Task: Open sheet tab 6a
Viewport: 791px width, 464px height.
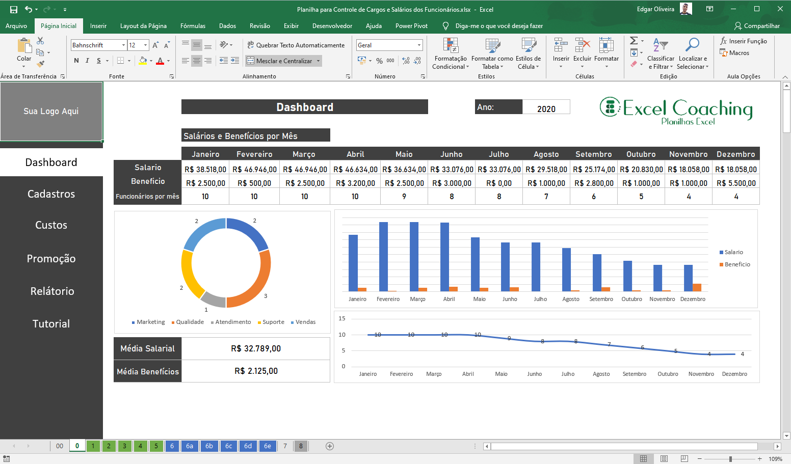Action: (x=190, y=446)
